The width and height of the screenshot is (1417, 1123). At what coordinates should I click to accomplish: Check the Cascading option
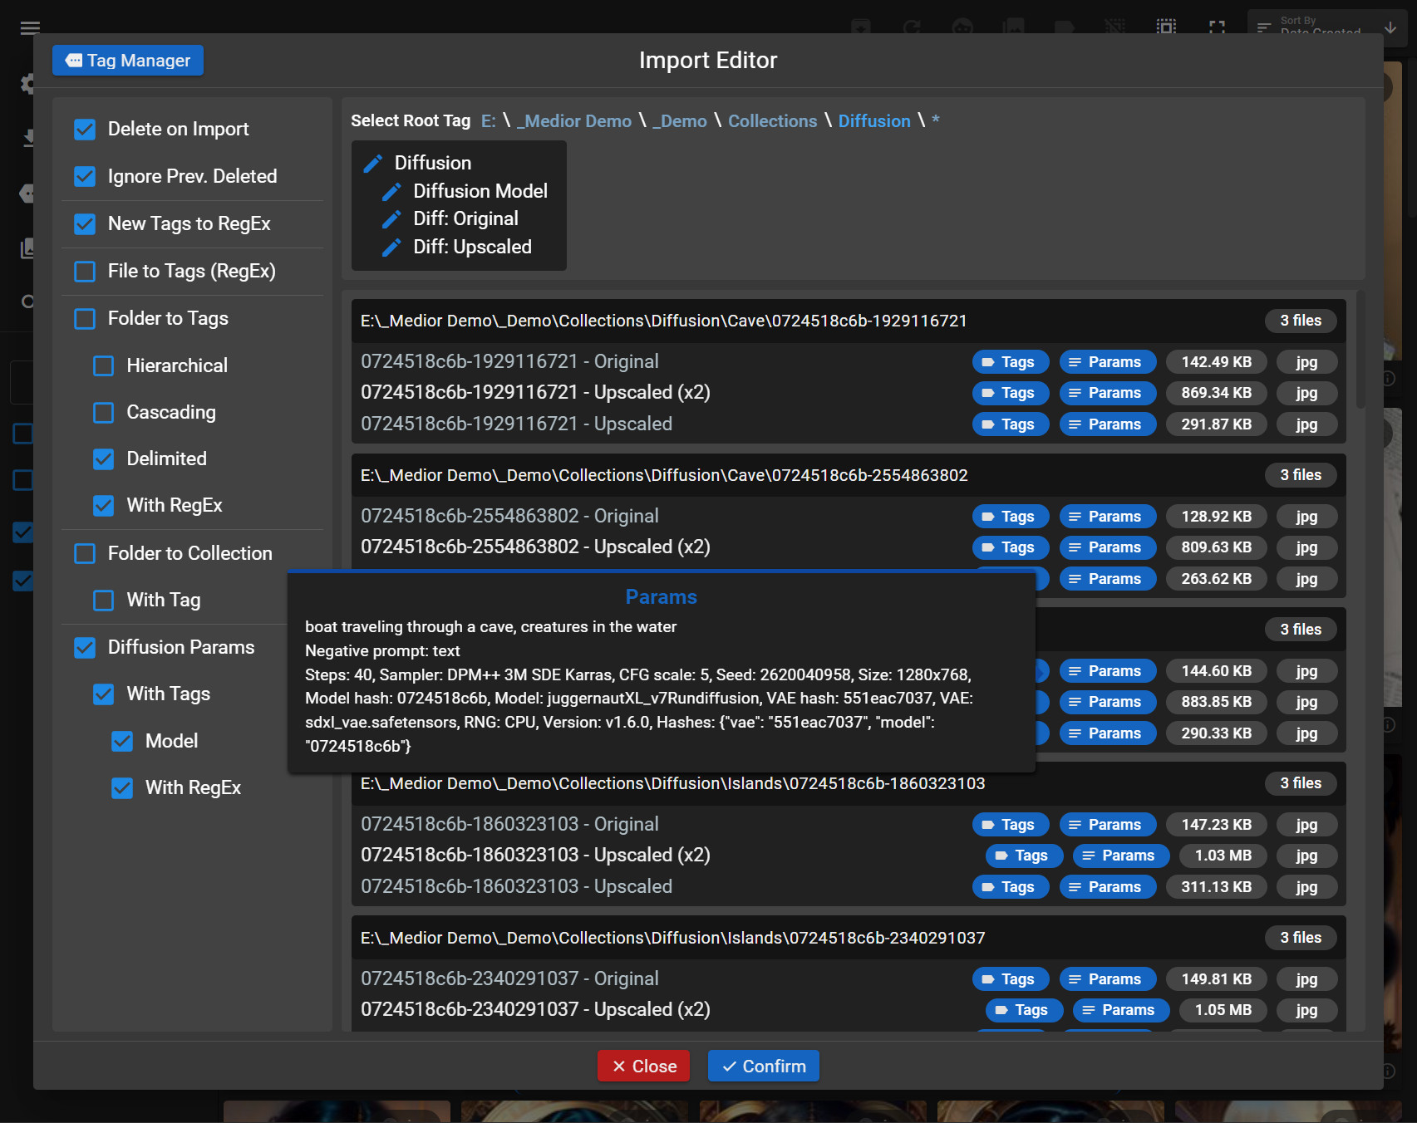coord(104,413)
